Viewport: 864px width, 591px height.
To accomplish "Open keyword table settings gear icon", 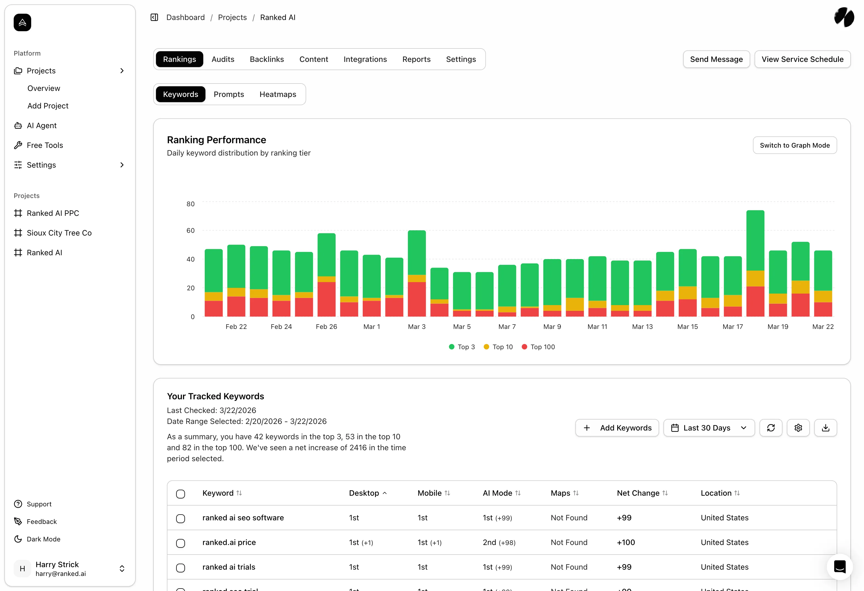I will (x=798, y=428).
